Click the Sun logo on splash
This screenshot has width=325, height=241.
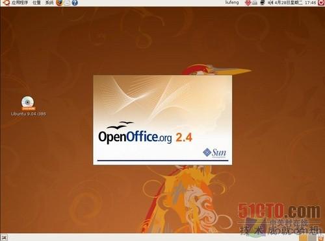click(214, 153)
